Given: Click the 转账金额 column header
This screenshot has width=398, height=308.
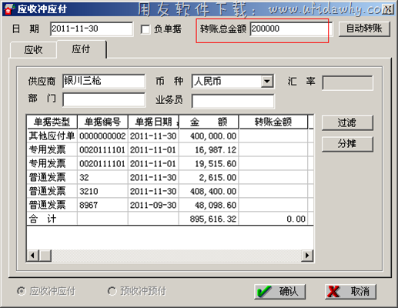Looking at the screenshot, I should (x=273, y=122).
